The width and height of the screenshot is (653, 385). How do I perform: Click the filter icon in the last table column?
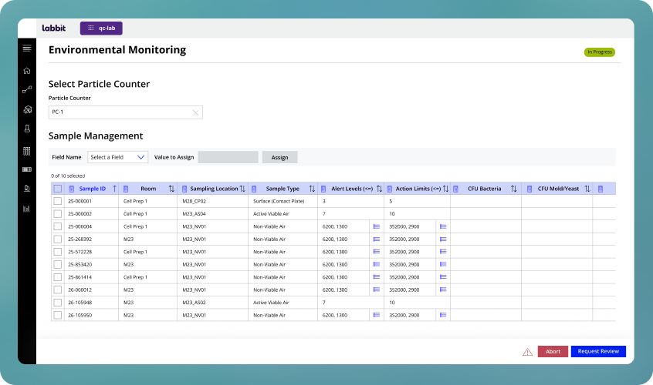(x=601, y=189)
